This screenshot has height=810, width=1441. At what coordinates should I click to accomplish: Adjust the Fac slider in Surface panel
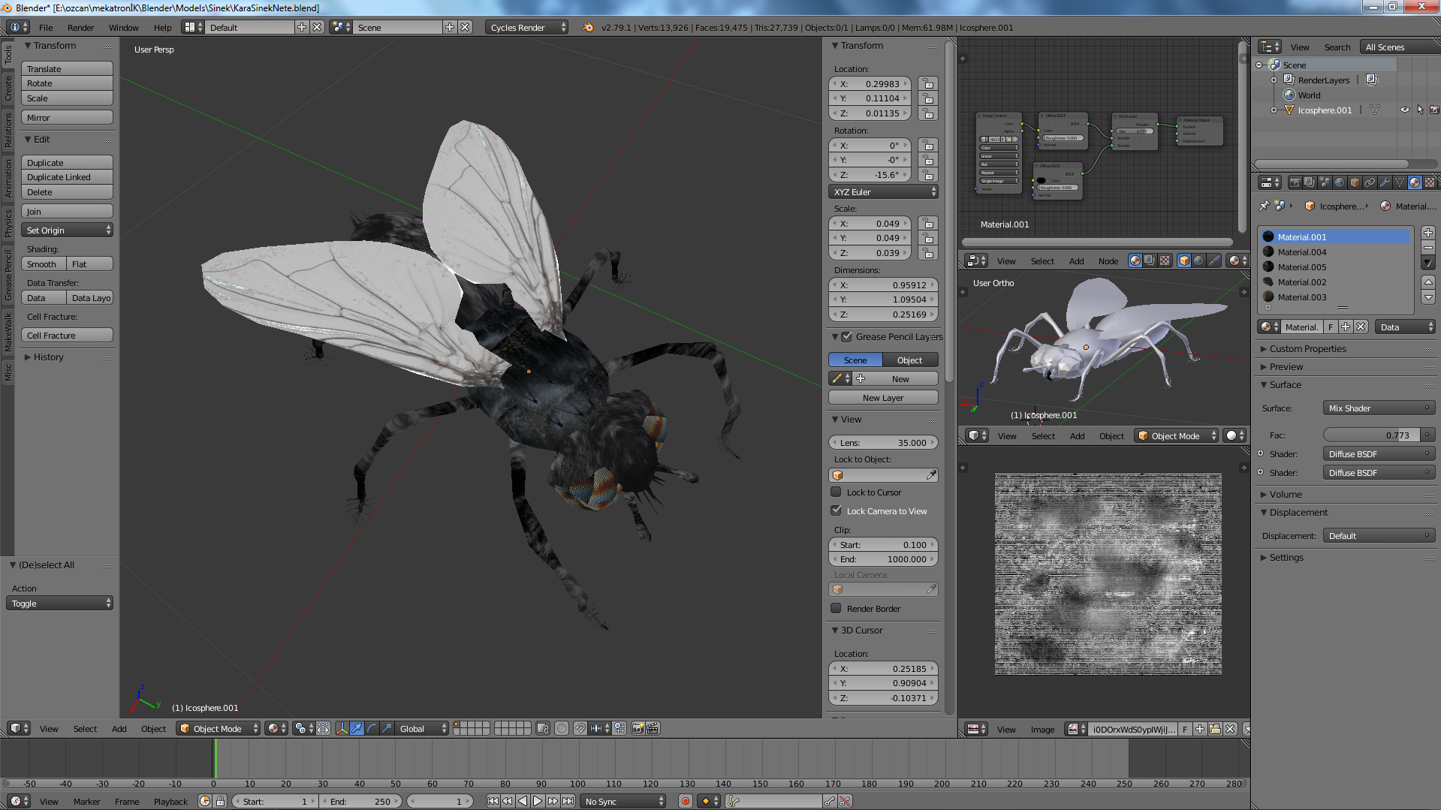tap(1372, 435)
